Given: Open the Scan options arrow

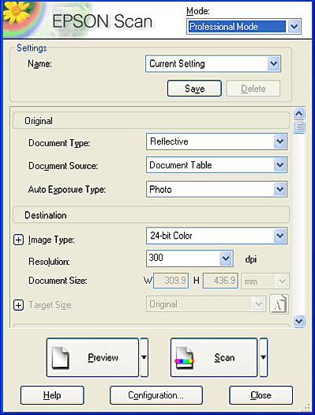Looking at the screenshot, I should point(264,357).
